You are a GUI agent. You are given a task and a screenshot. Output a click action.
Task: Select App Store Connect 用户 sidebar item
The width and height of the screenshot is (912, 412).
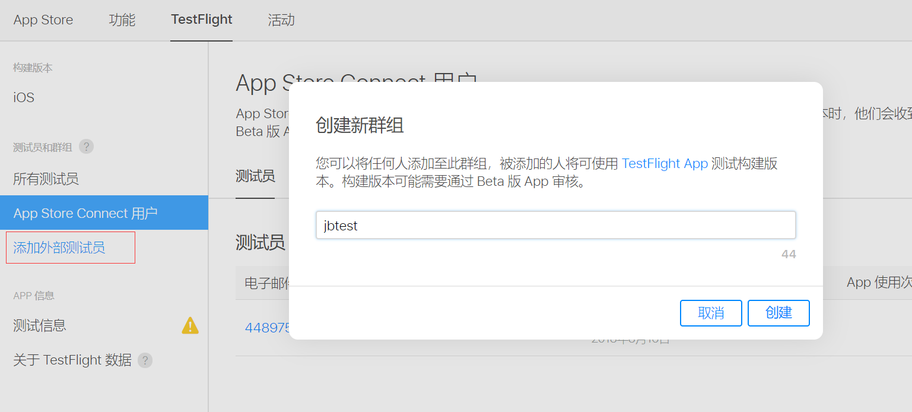(104, 213)
